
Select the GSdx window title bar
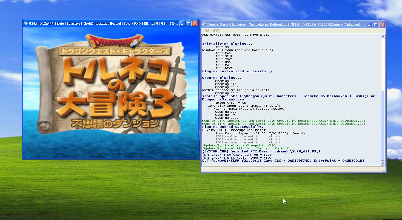(x=111, y=24)
